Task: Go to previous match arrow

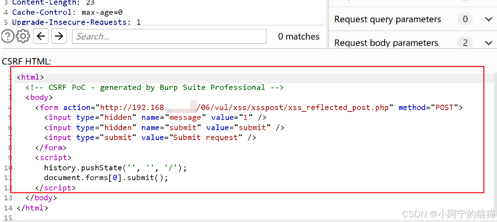Action: (41, 36)
